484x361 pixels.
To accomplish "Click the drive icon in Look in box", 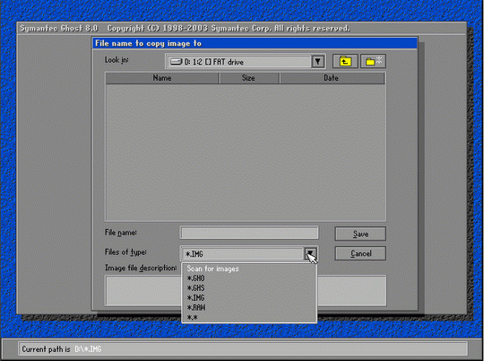I will point(177,62).
